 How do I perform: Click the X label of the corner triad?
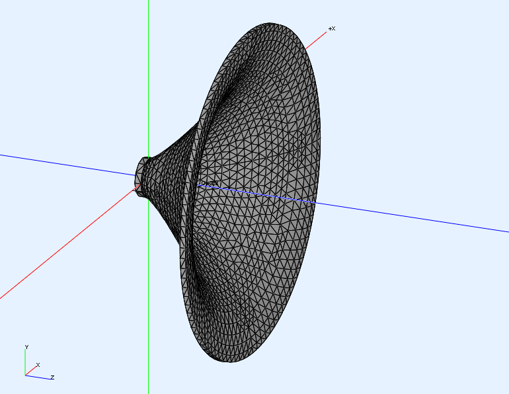38,365
